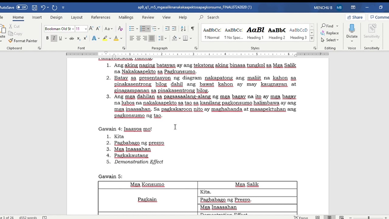Open the Shading color picker
Viewport: 389px width, 219px height.
pyautogui.click(x=174, y=38)
